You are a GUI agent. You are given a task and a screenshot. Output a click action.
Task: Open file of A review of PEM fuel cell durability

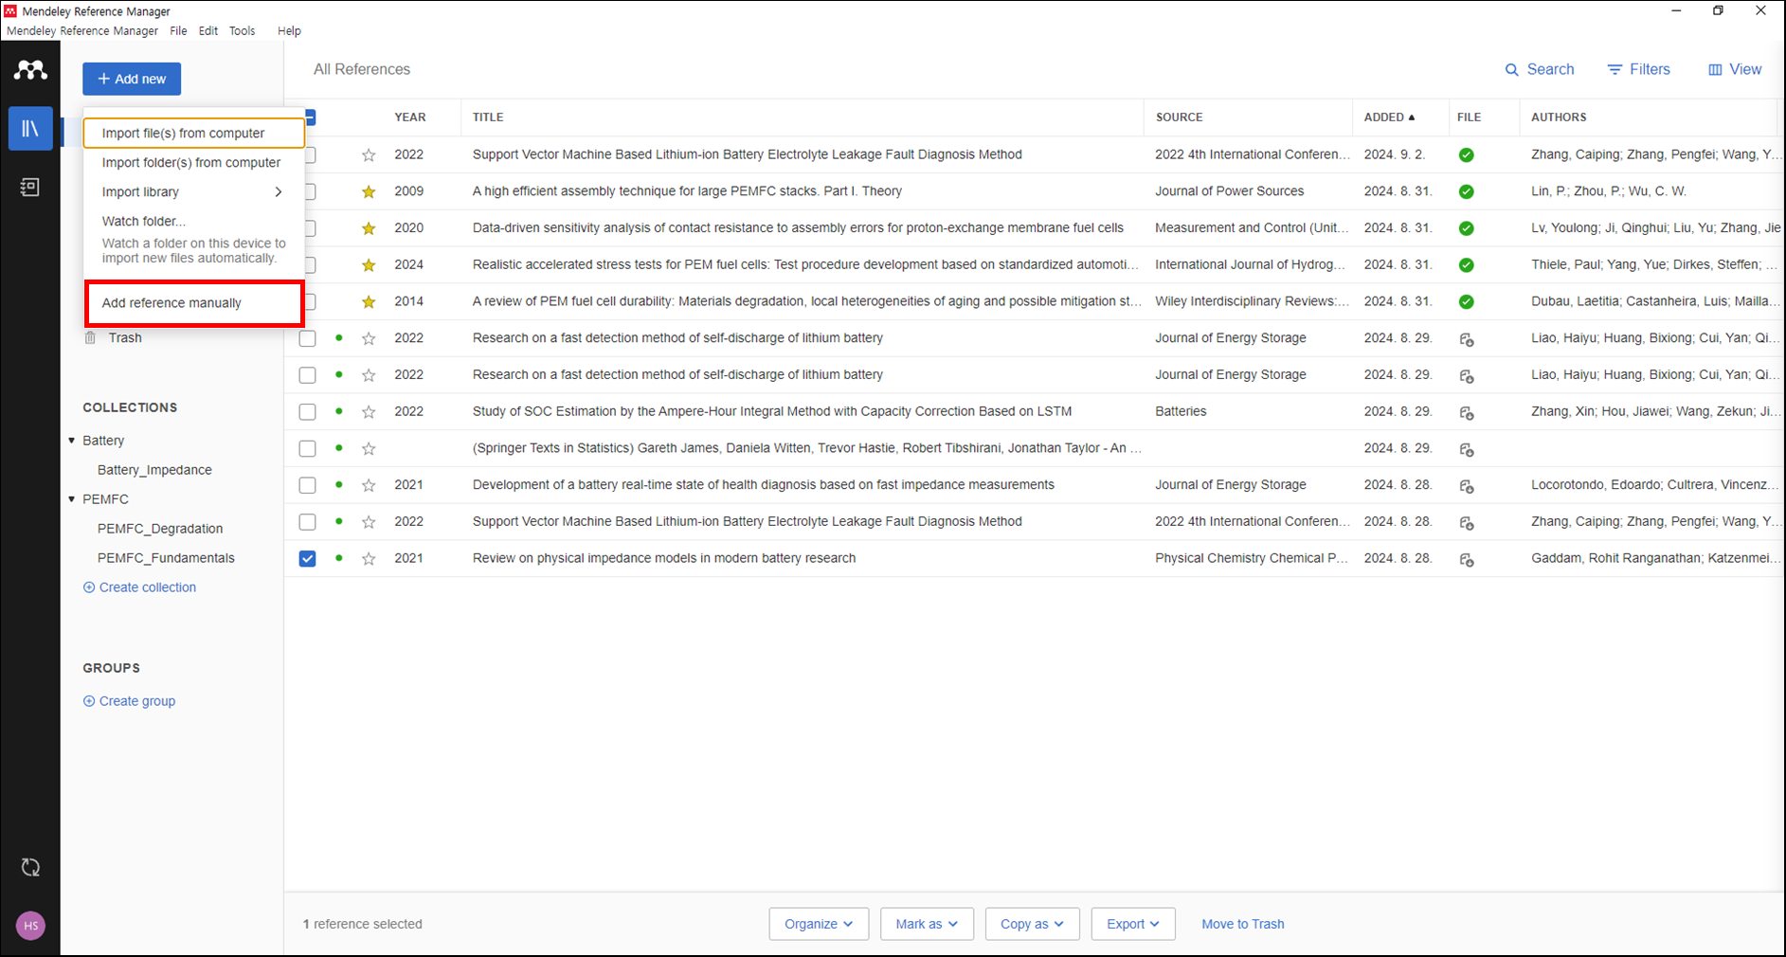coord(1467,302)
